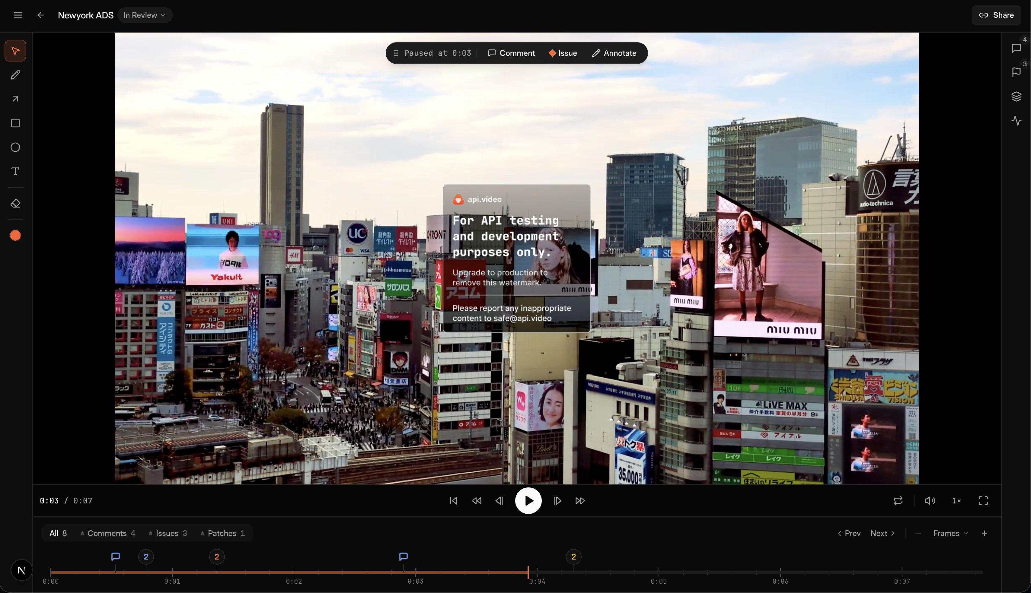Flag an Issue at paused frame
Screen dimensions: 1031x593
563,53
